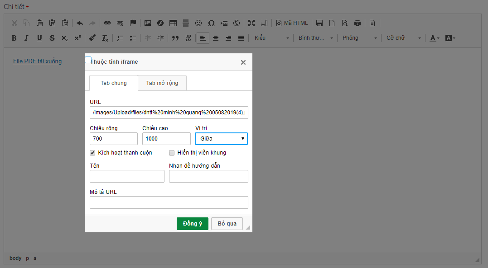Screen dimensions: 488x268
Task: Expand the Cỡ chữ font size dropdown
Action: tap(403, 38)
